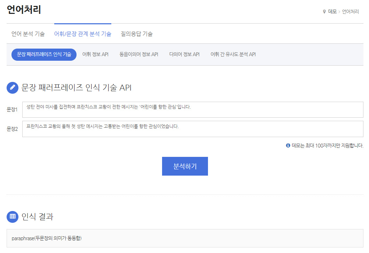Click the 언어처리 breadcrumb link
The image size is (369, 253).
[350, 11]
